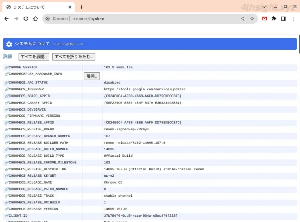
Task: Click link icon beside CHROMEOS_RELEASE_KEYSET
Action: tap(7, 175)
